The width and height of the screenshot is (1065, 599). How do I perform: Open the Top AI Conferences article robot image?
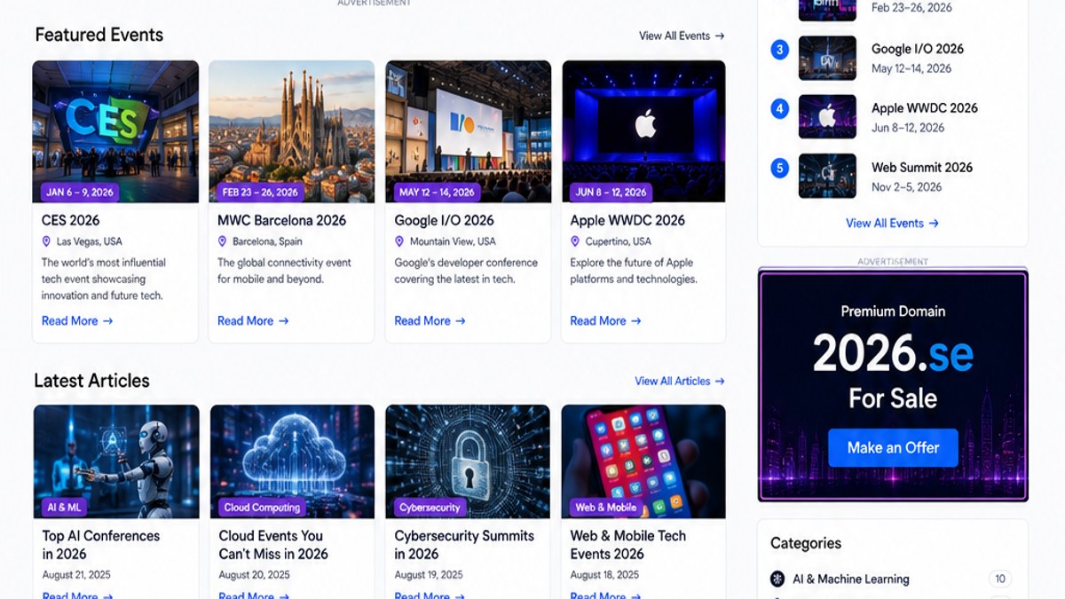(115, 461)
